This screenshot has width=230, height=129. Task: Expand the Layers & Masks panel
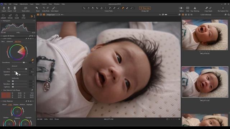coord(1,36)
